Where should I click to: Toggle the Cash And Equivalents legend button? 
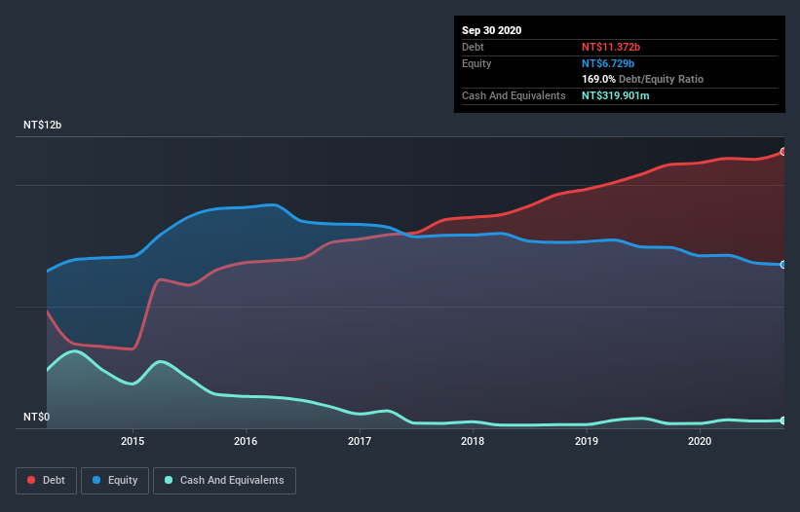(224, 481)
